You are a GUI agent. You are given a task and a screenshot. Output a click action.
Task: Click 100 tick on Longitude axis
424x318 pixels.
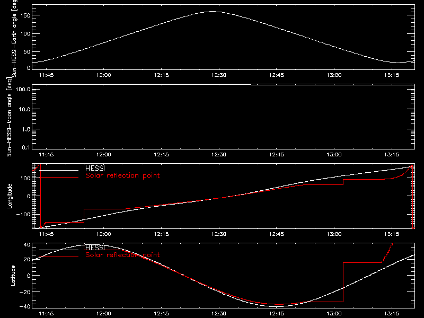click(x=26, y=178)
